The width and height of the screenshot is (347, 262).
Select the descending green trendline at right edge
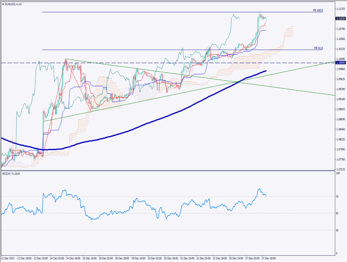click(x=317, y=92)
